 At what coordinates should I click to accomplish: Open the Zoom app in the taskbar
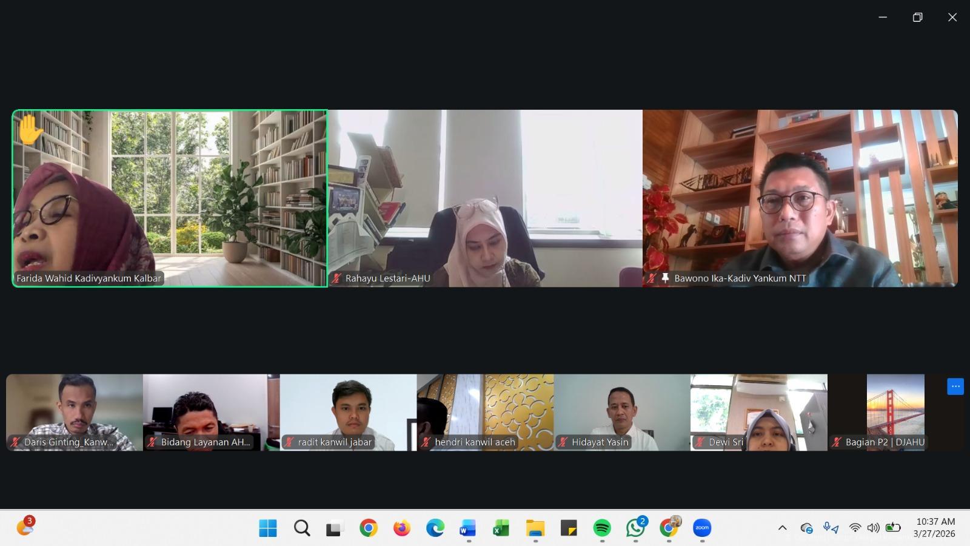(701, 528)
